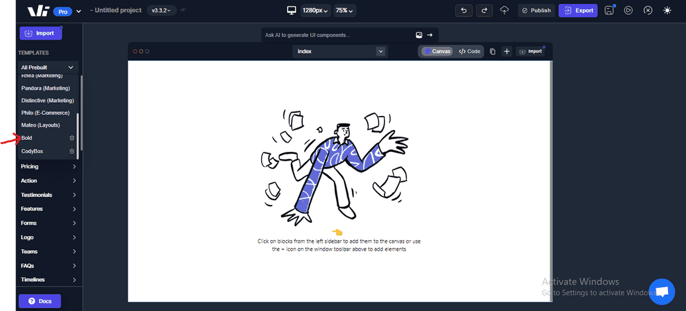Click the preview play icon

point(628,11)
